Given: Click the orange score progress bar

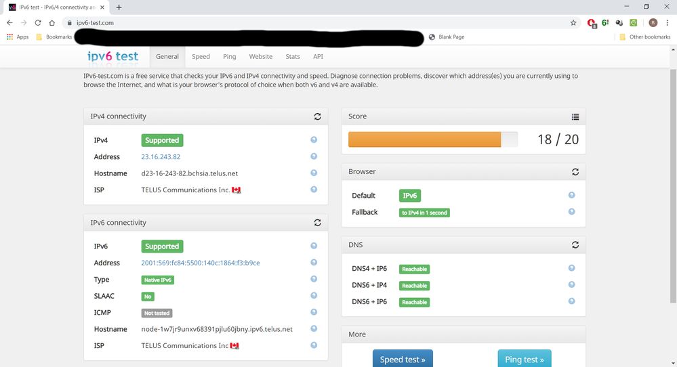Looking at the screenshot, I should pyautogui.click(x=424, y=139).
